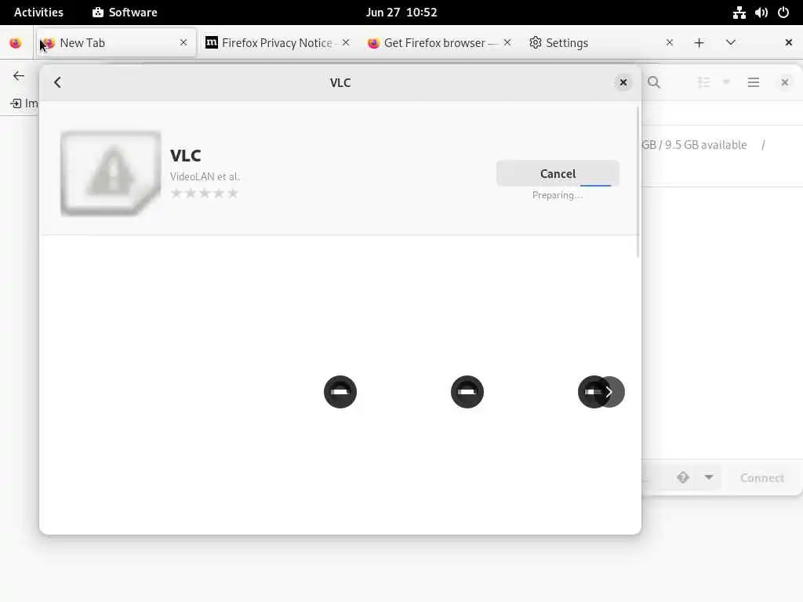Show next screenshot with the carousel arrow
The width and height of the screenshot is (803, 602).
pos(609,392)
